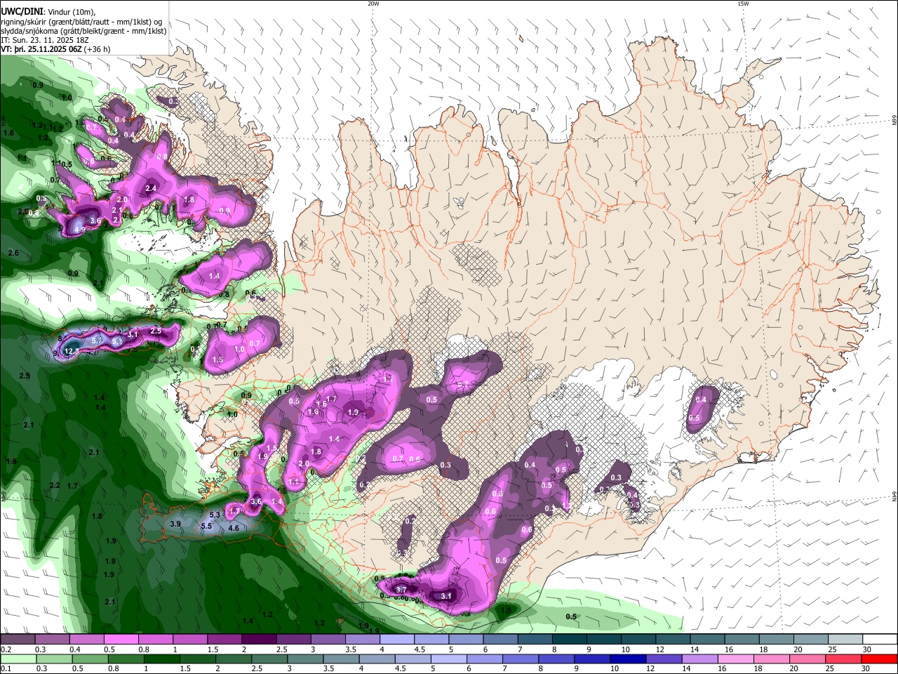
Task: Click the "66N" latitude label on right edge
Action: pyautogui.click(x=894, y=121)
